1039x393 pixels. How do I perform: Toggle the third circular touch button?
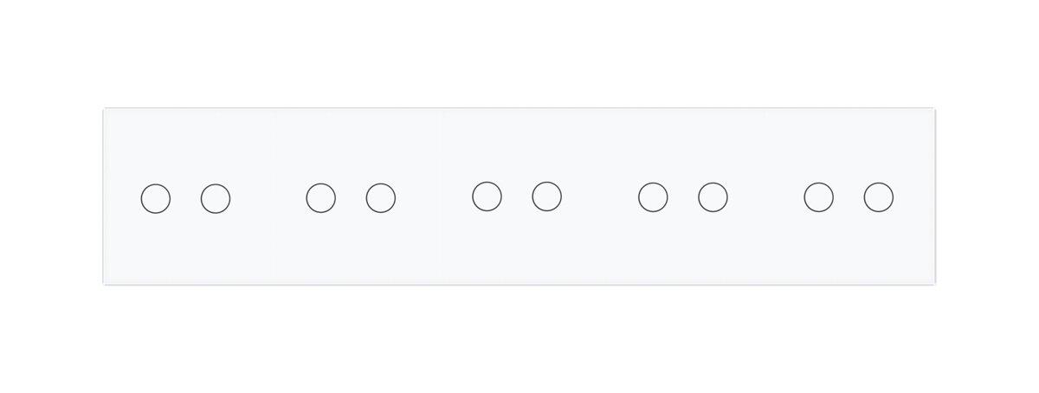tap(320, 198)
